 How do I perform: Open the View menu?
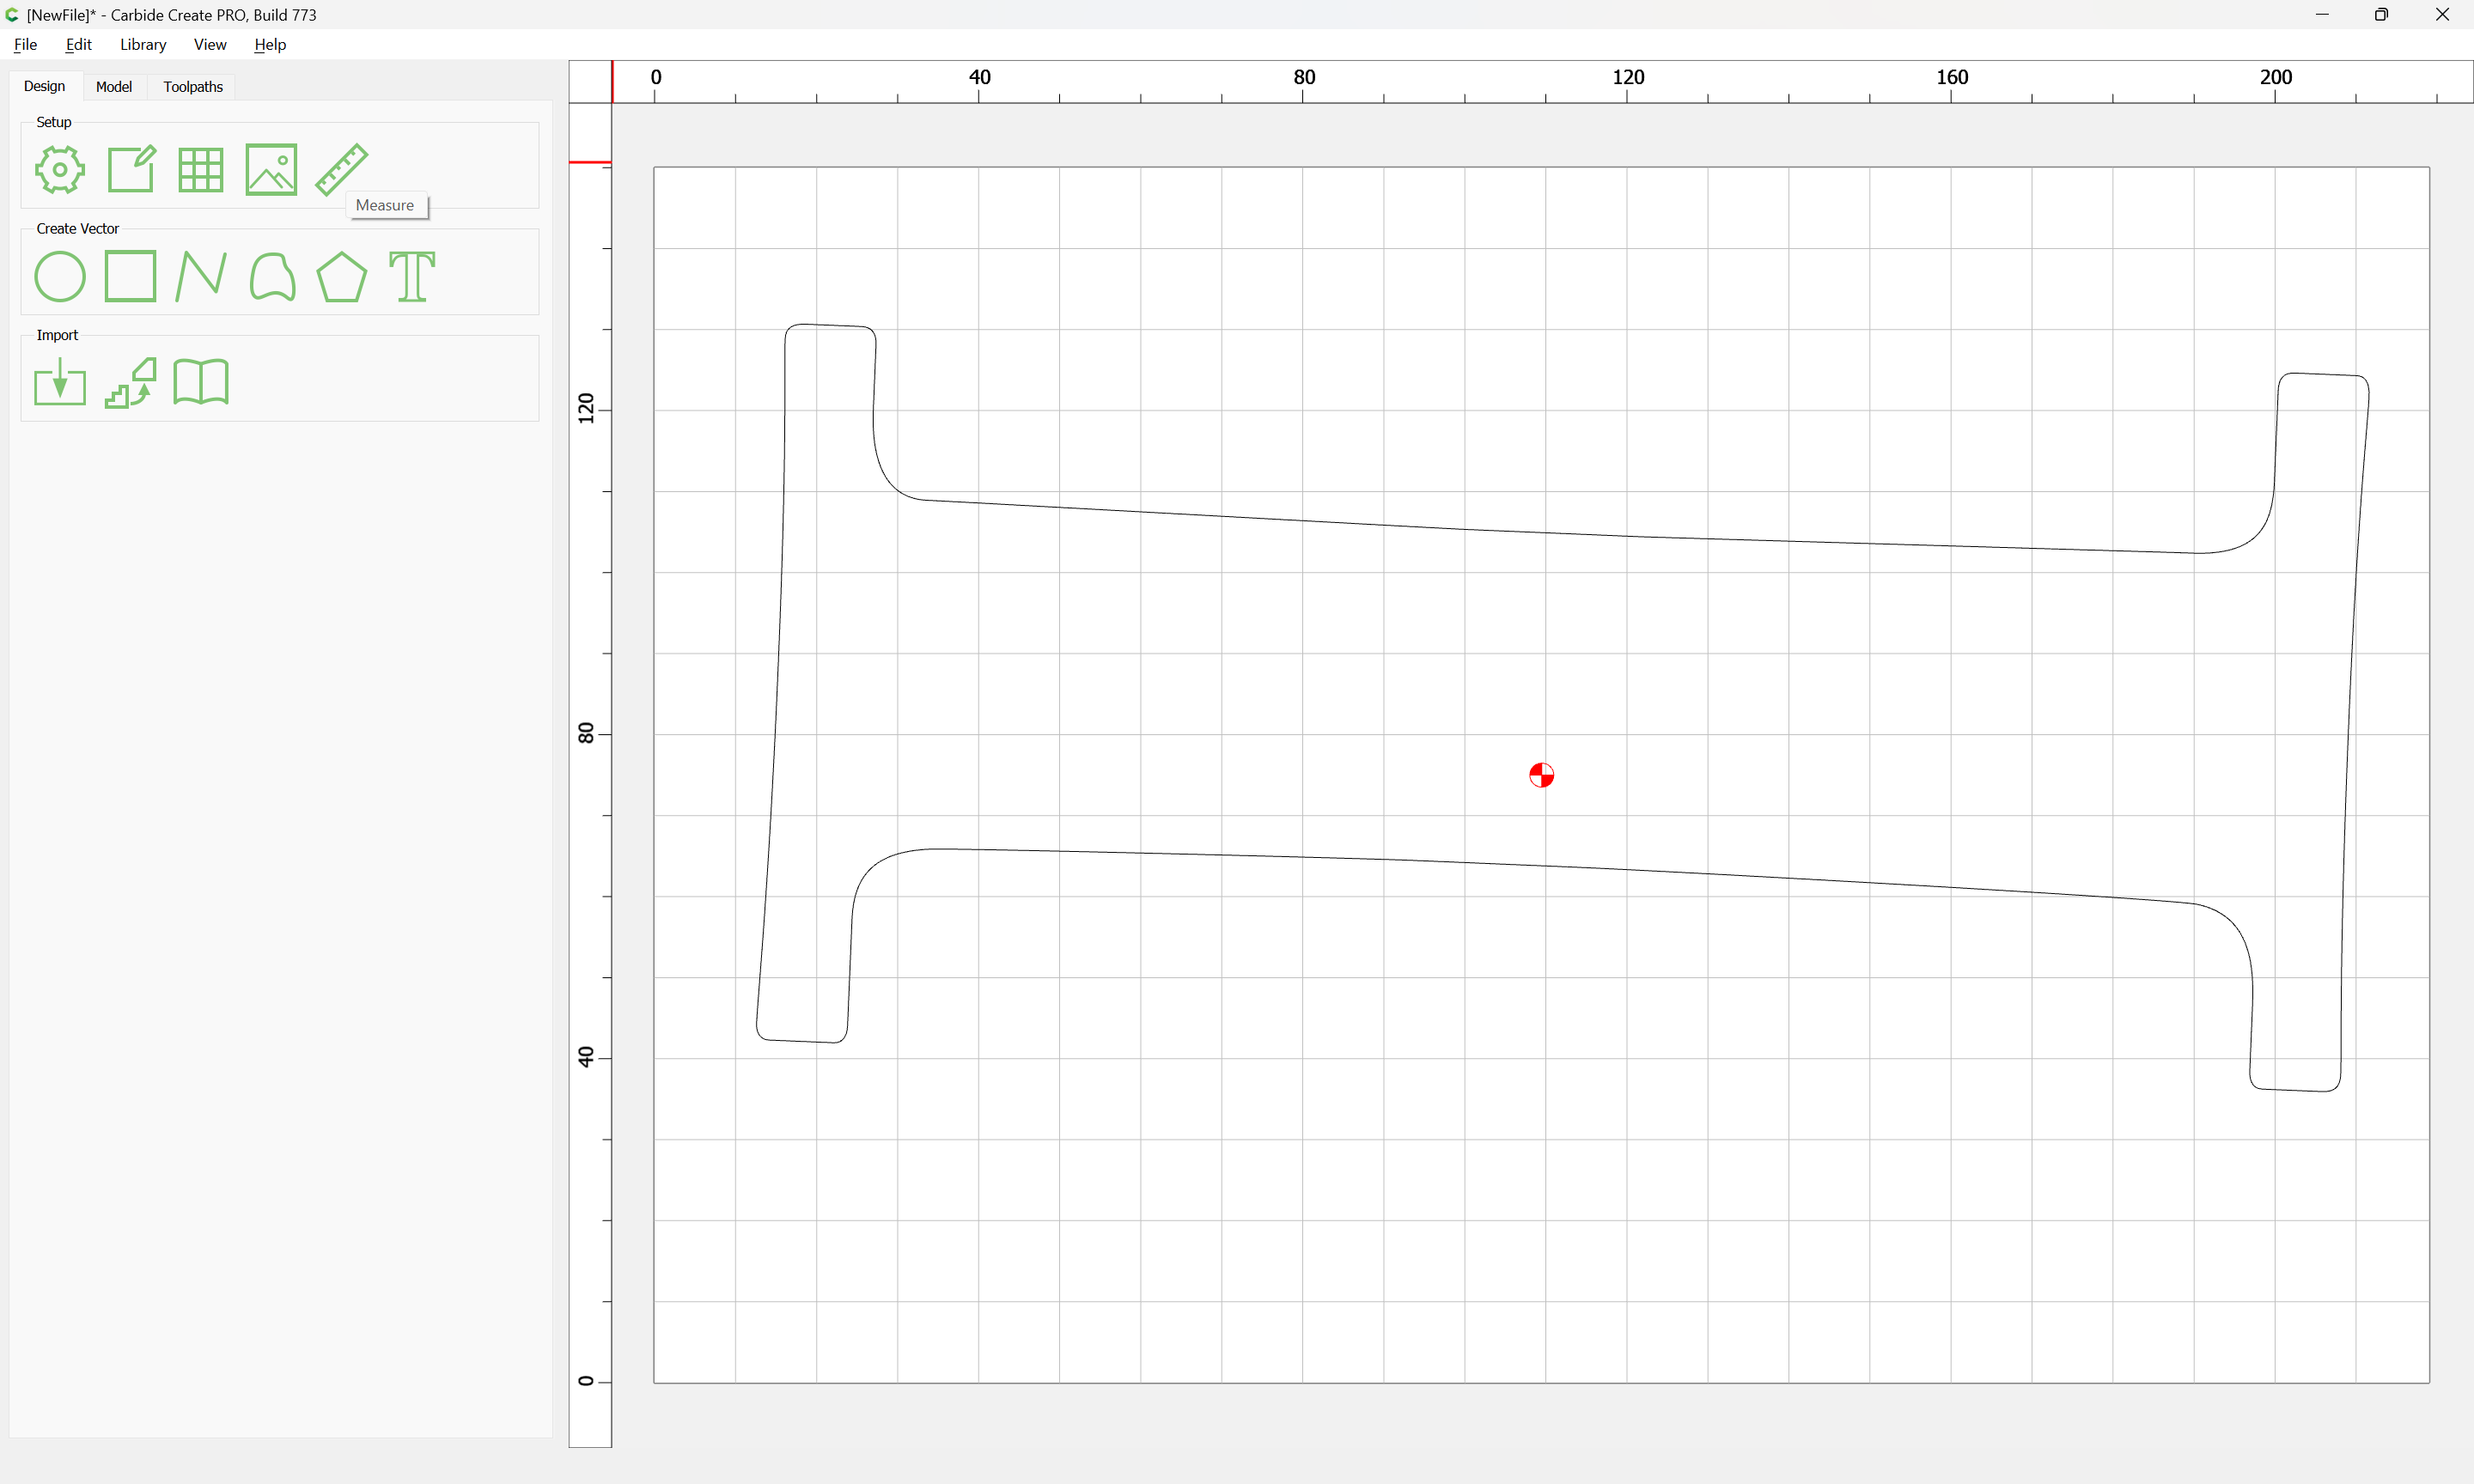210,44
